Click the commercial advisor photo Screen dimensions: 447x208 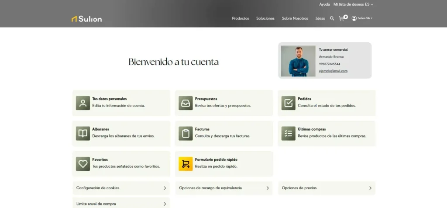pos(298,61)
